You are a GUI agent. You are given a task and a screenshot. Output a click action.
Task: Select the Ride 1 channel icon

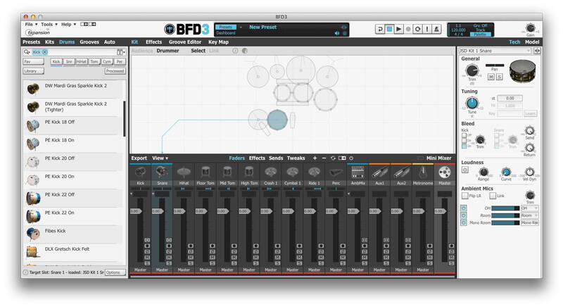coord(314,173)
